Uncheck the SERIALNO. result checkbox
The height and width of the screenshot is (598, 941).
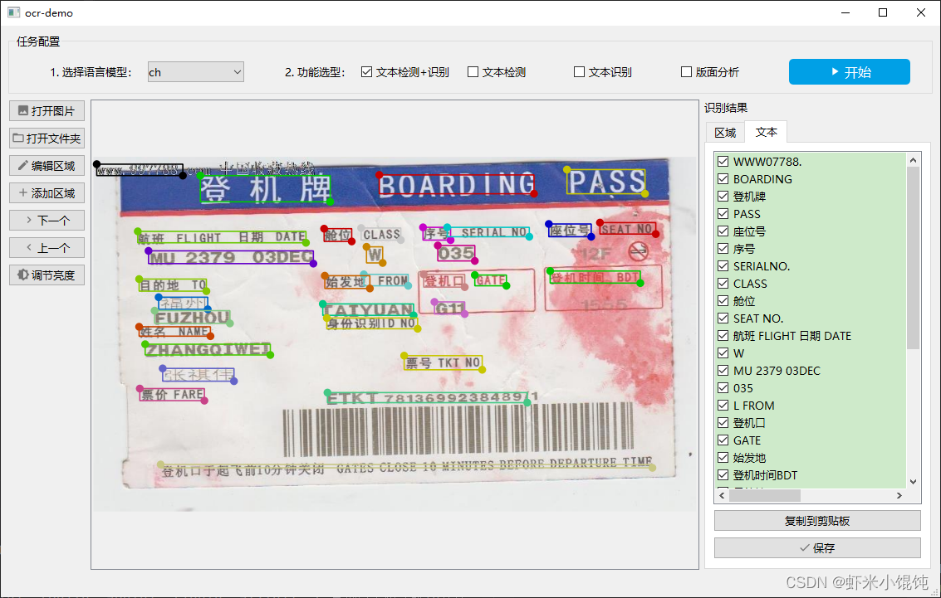click(723, 265)
